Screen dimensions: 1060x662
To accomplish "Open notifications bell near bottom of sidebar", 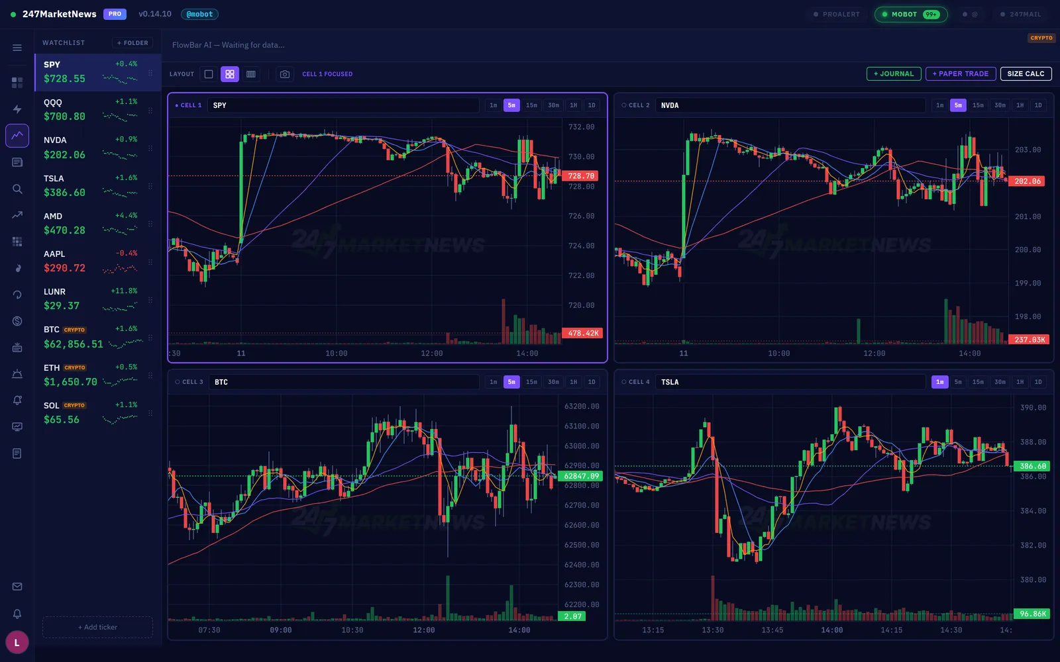I will click(17, 614).
